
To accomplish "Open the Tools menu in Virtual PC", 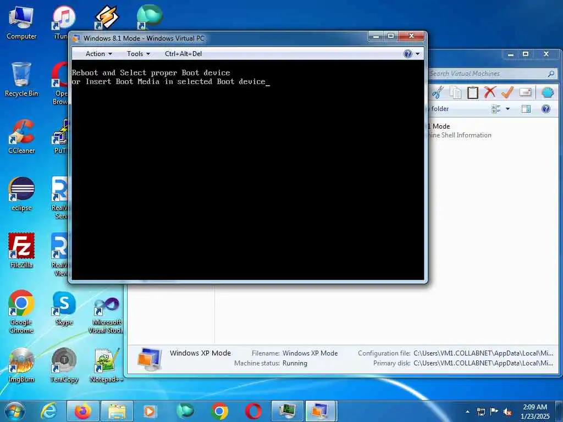I will coord(138,54).
